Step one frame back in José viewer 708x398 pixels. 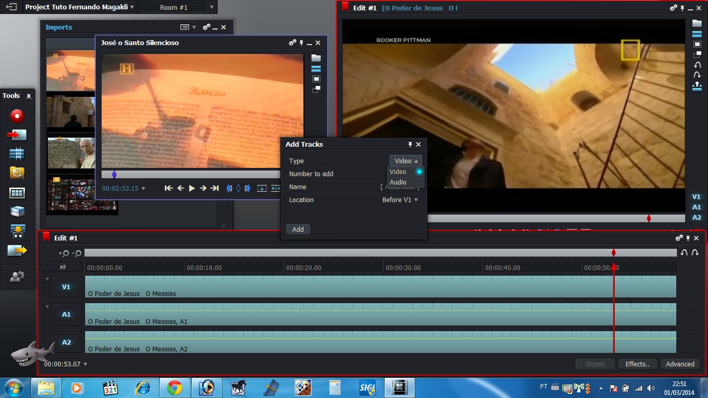180,189
